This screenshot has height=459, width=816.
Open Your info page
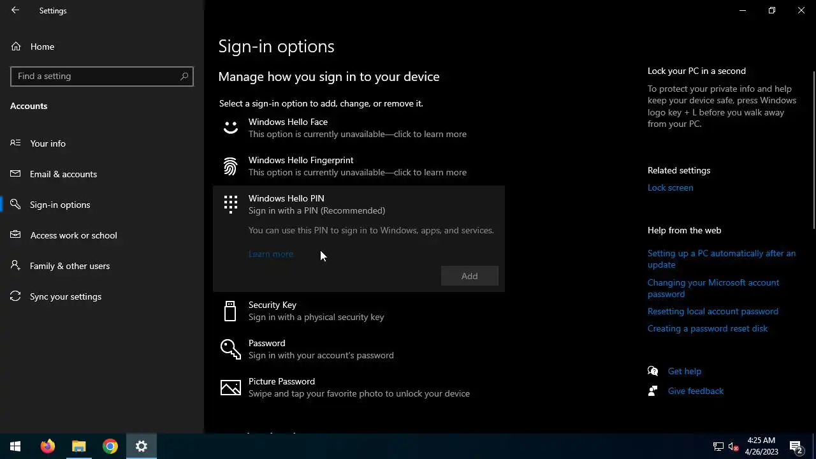click(102, 143)
